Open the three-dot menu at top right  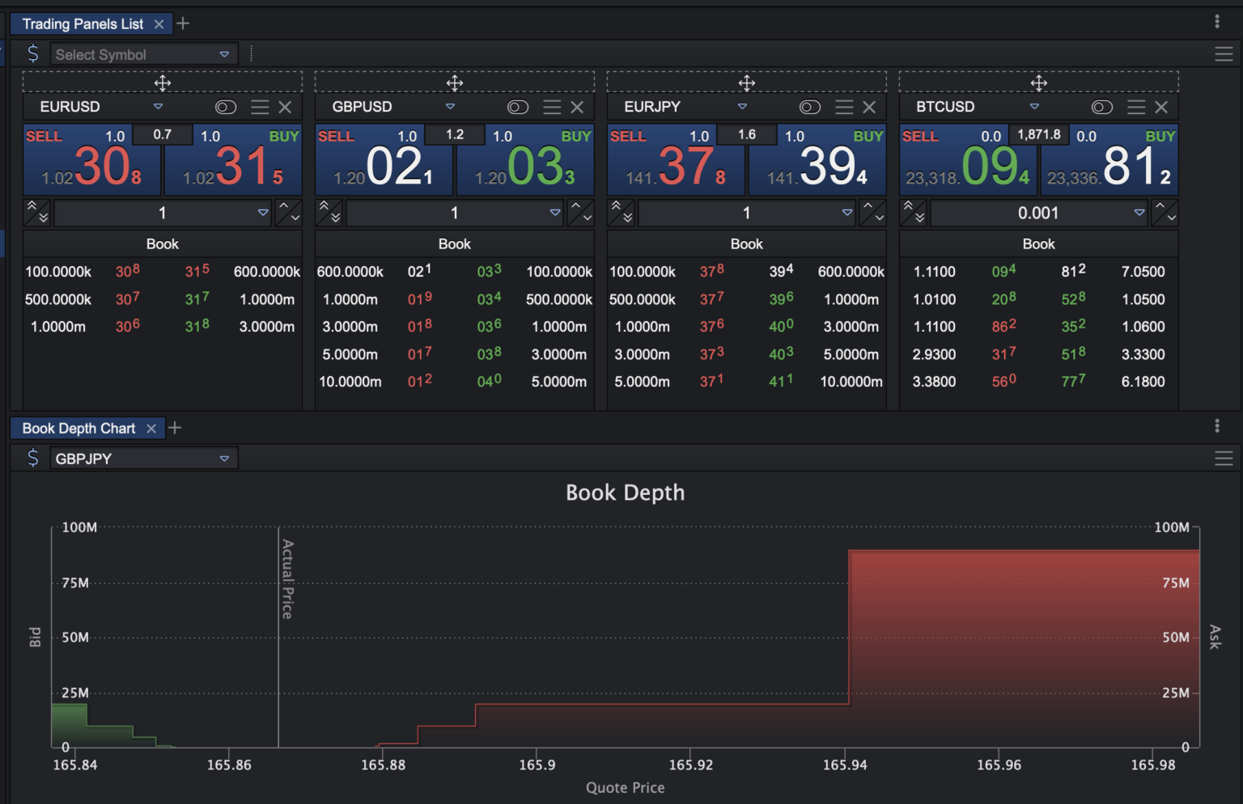[x=1216, y=19]
